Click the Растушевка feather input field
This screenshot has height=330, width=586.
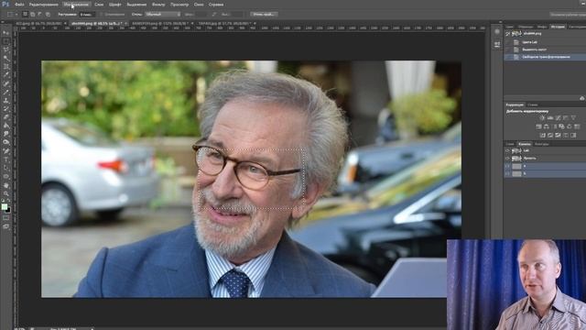87,15
